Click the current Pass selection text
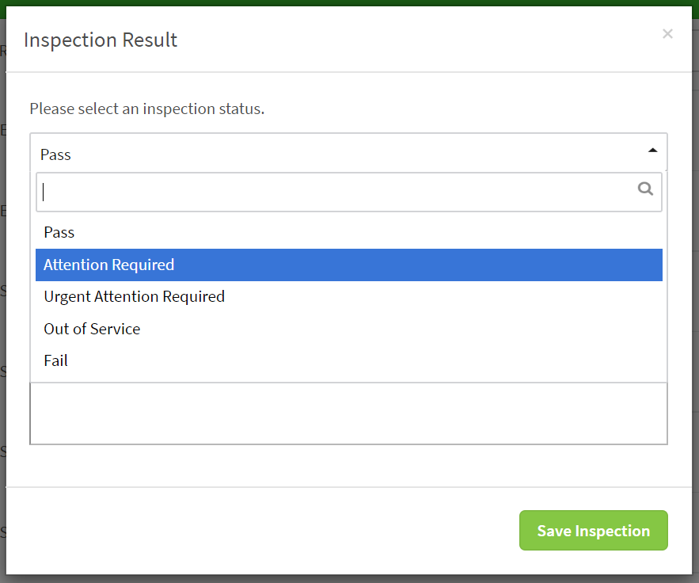Screen dimensions: 699x583 click(55, 154)
